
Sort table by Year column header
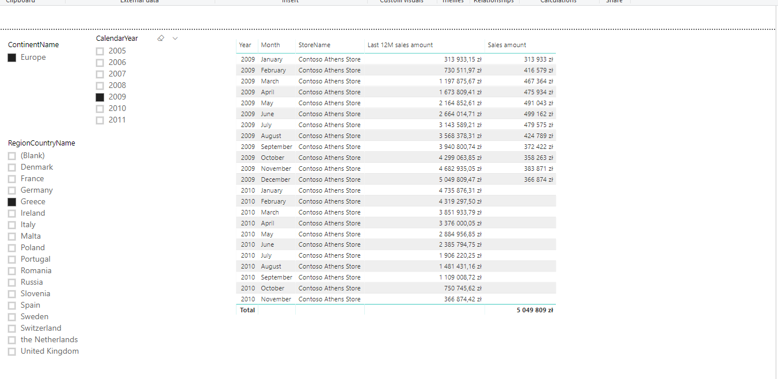(x=246, y=45)
